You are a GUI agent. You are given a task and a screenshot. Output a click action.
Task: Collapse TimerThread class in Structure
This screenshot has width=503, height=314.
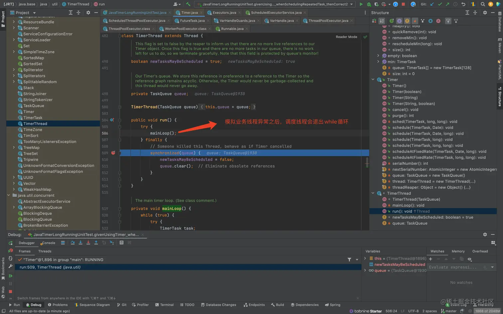click(373, 193)
